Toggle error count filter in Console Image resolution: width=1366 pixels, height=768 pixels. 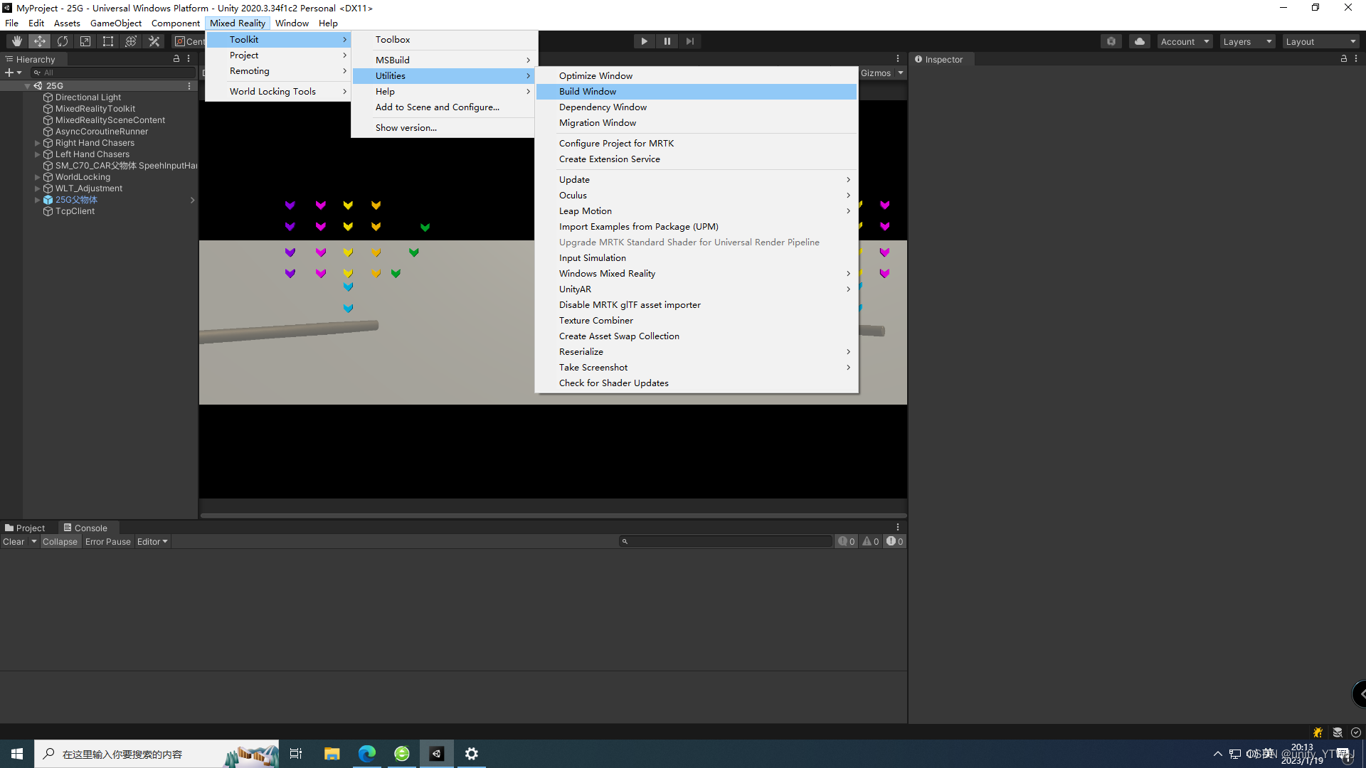[x=895, y=542]
